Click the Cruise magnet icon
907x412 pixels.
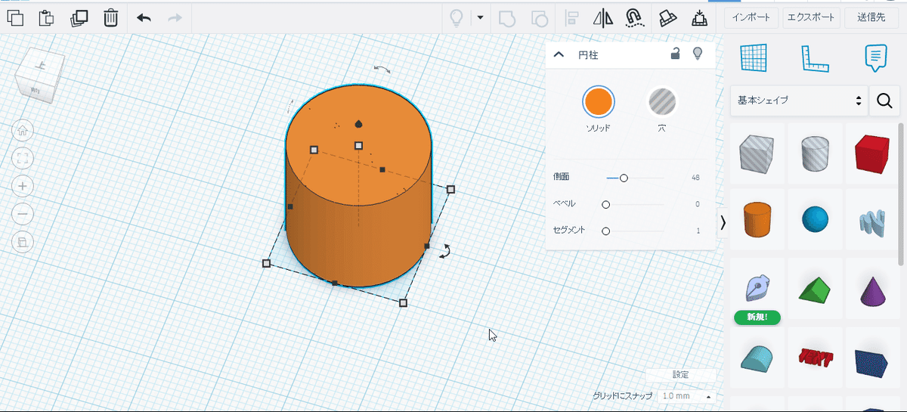(634, 17)
